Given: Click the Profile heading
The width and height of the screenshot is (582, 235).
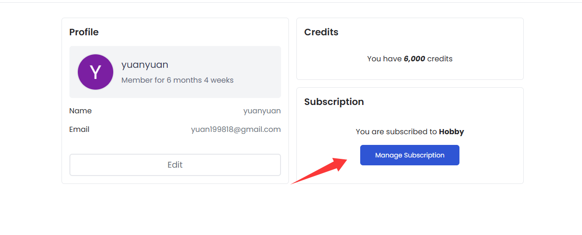Looking at the screenshot, I should 84,32.
